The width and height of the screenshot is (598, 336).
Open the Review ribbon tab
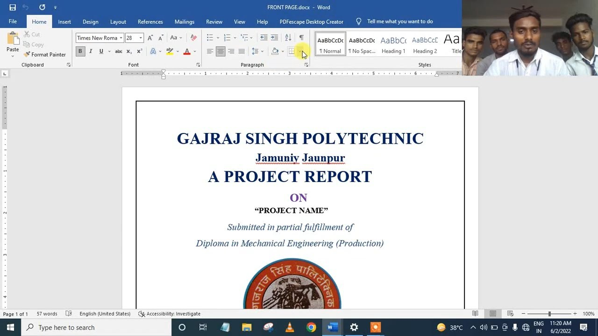click(214, 21)
